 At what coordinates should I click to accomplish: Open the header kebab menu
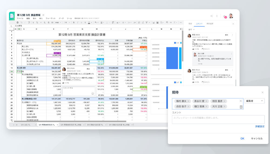[217, 16]
